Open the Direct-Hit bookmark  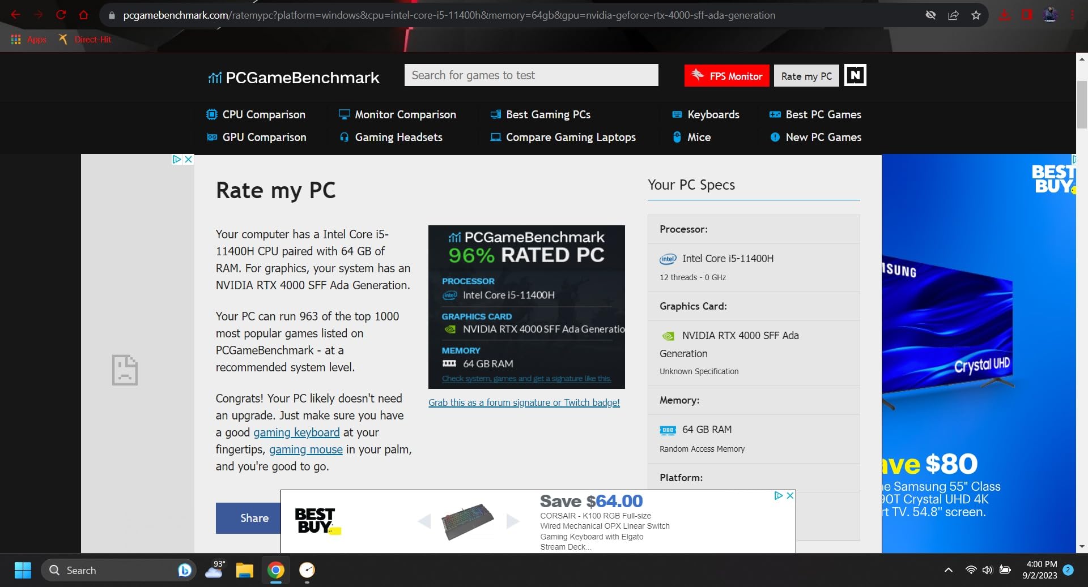84,40
